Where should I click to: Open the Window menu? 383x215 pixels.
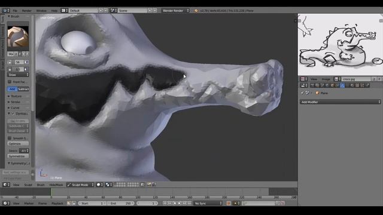tap(41, 11)
